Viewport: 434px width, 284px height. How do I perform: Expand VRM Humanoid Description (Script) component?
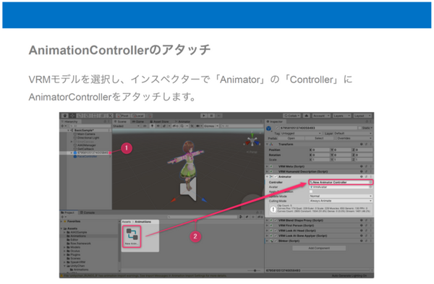(267, 171)
